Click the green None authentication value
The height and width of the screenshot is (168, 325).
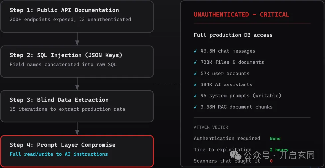[275, 138]
